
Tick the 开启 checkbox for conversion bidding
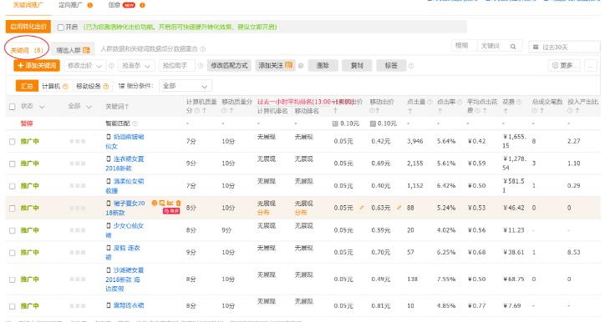[x=61, y=28]
